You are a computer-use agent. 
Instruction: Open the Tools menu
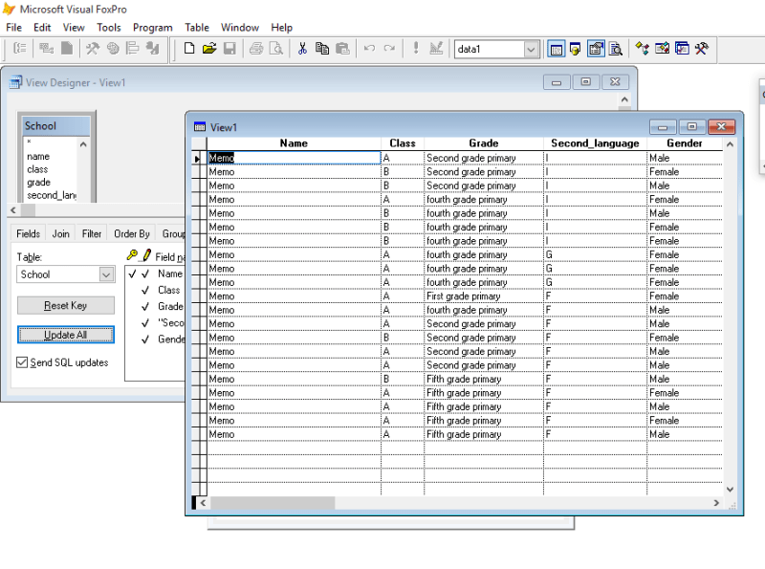(108, 28)
